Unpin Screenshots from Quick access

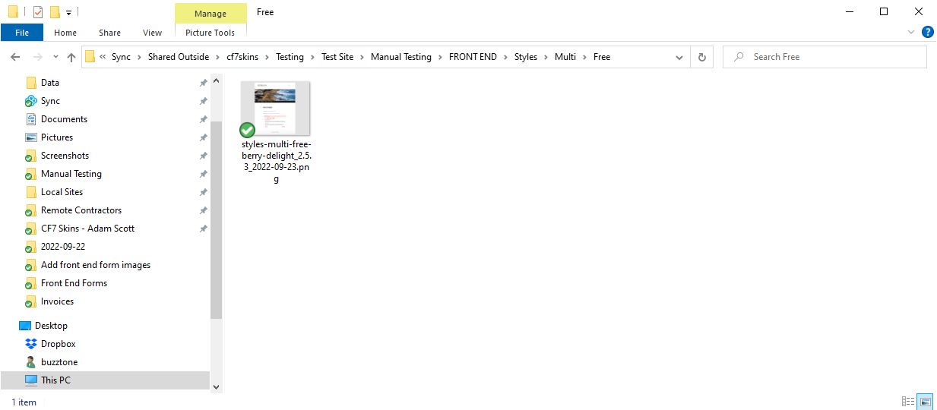coord(203,156)
